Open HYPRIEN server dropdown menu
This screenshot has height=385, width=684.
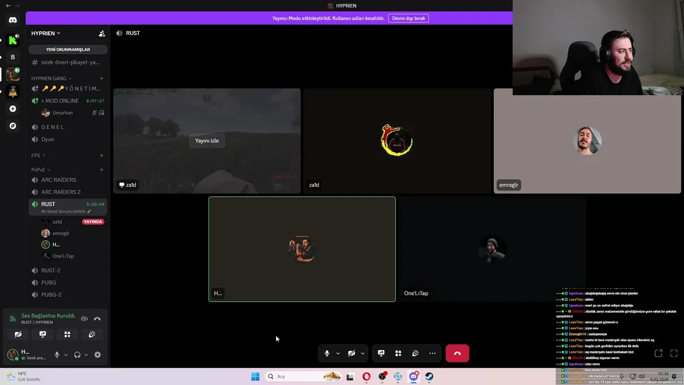(45, 33)
